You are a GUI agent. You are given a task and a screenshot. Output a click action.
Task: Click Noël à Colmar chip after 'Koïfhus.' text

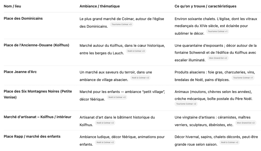[x=105, y=123]
